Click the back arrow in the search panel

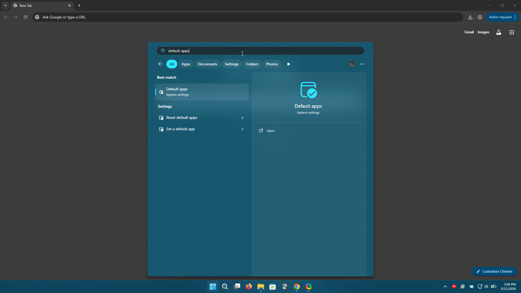160,64
